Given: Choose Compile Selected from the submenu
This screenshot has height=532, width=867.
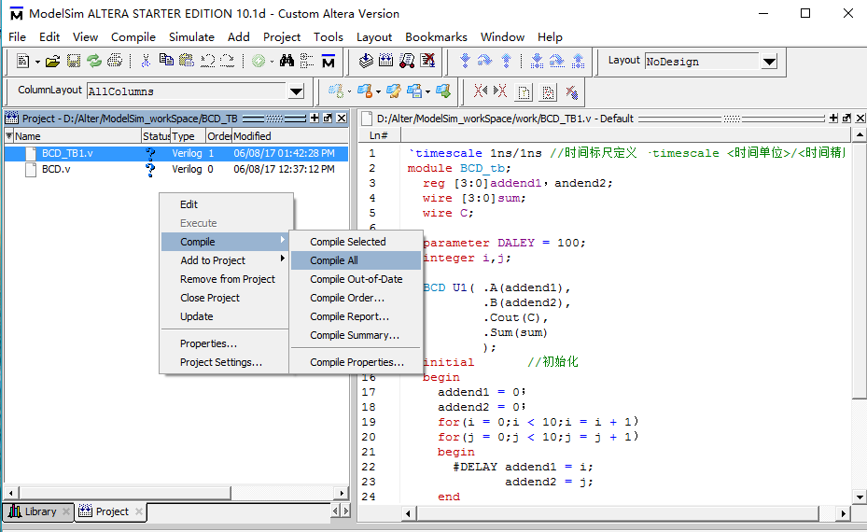Looking at the screenshot, I should click(356, 242).
